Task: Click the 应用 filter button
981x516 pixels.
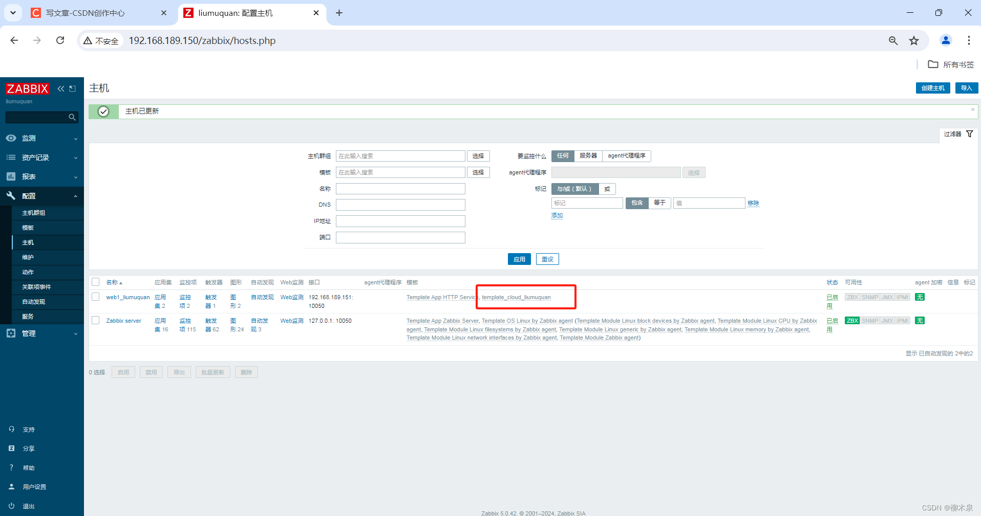Action: 519,259
